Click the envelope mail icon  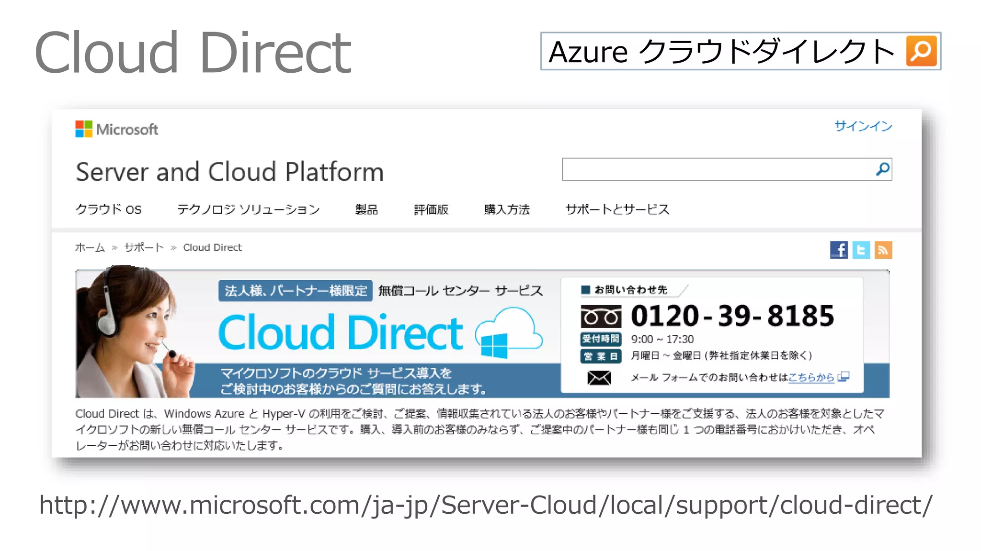point(599,378)
